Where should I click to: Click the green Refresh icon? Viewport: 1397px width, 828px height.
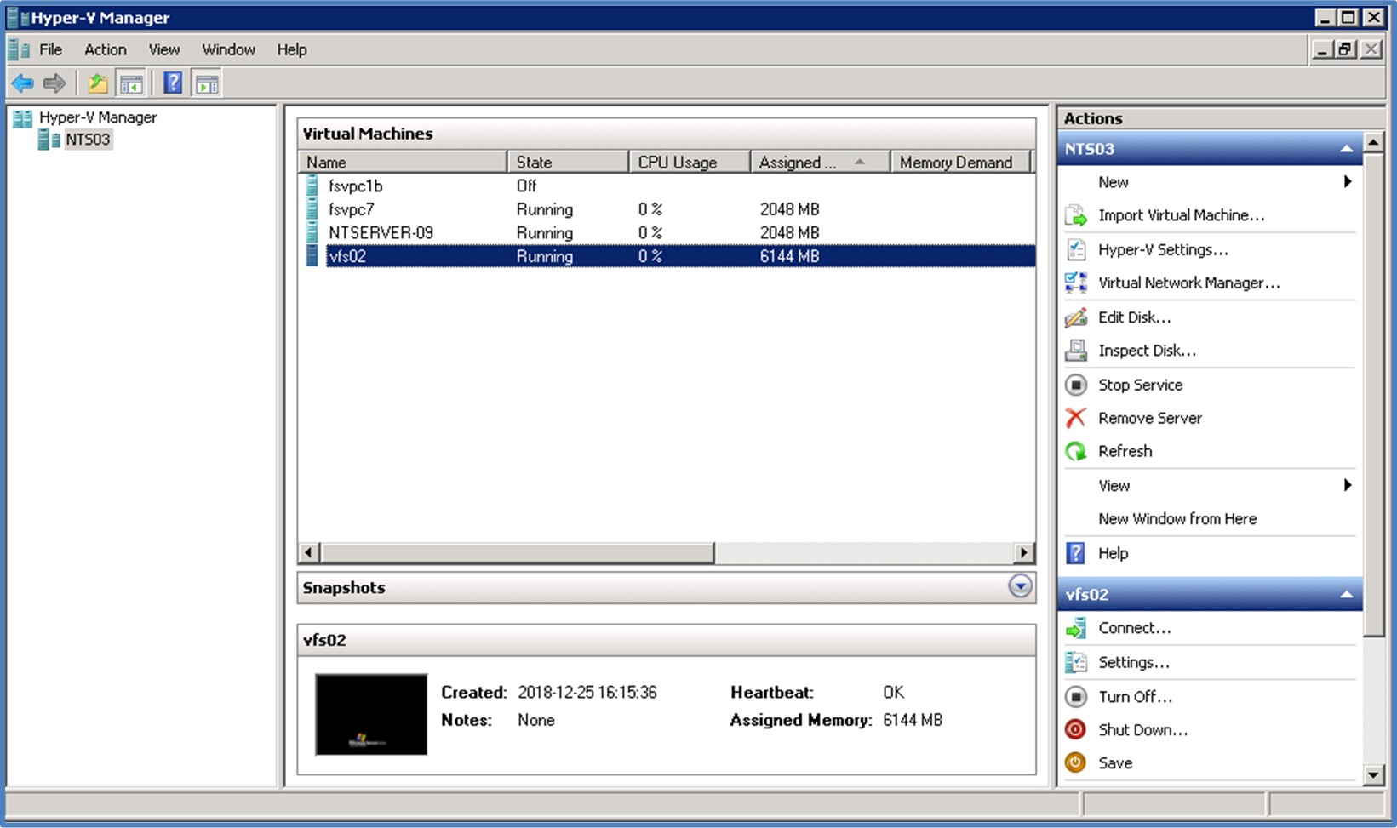click(1076, 452)
